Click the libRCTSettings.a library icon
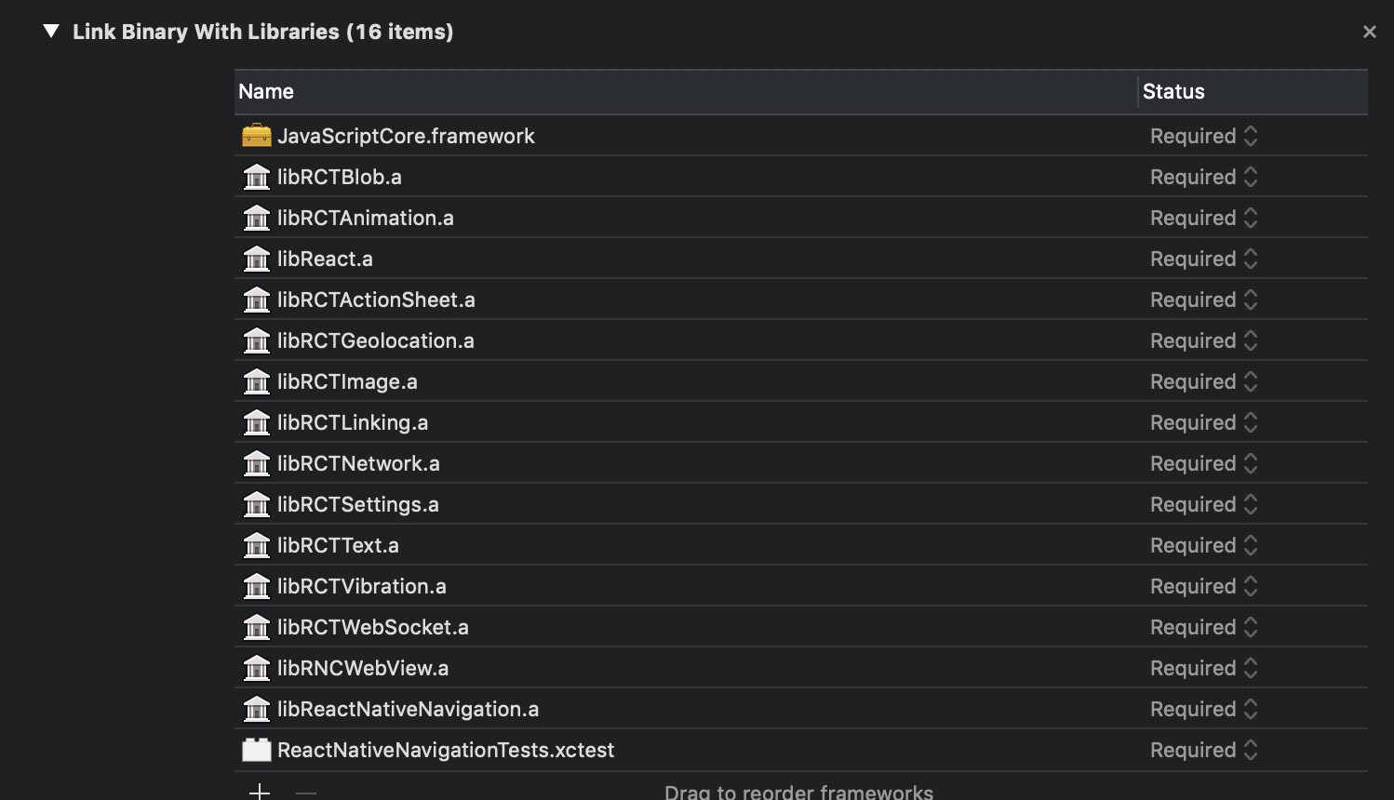Viewport: 1394px width, 800px height. pos(256,504)
